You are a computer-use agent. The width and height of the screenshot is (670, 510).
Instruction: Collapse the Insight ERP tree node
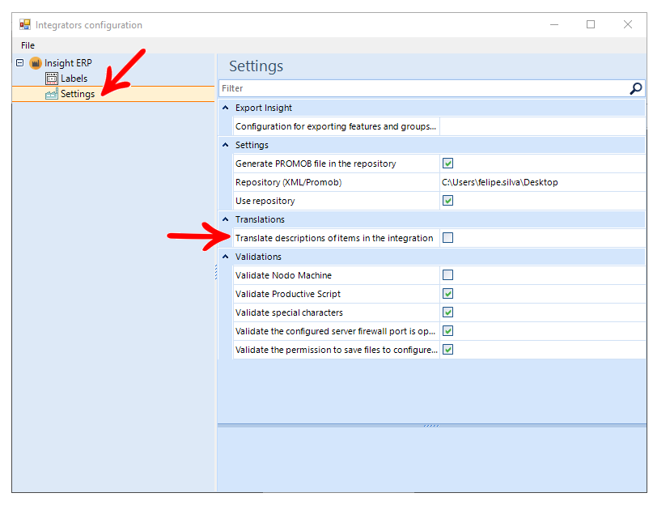20,63
